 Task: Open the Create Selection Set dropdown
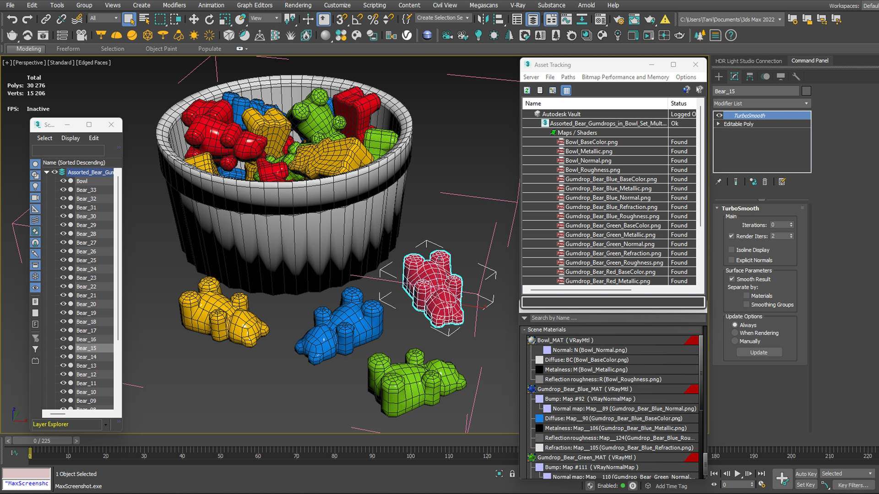point(443,18)
